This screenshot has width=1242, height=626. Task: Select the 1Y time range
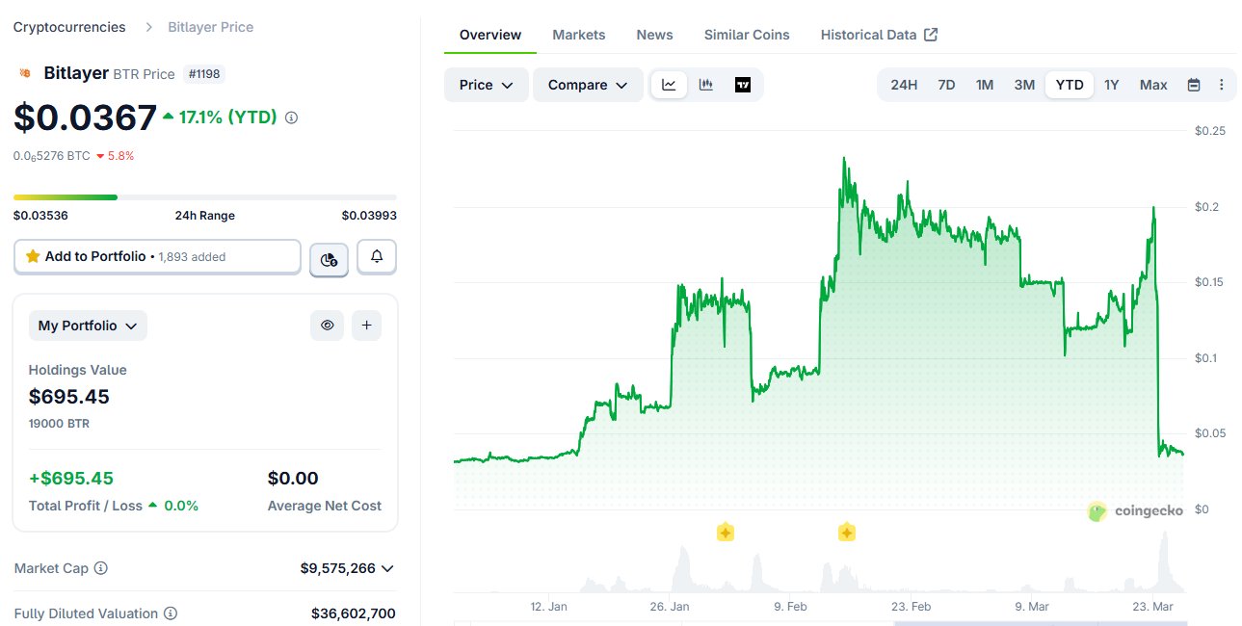(1112, 85)
